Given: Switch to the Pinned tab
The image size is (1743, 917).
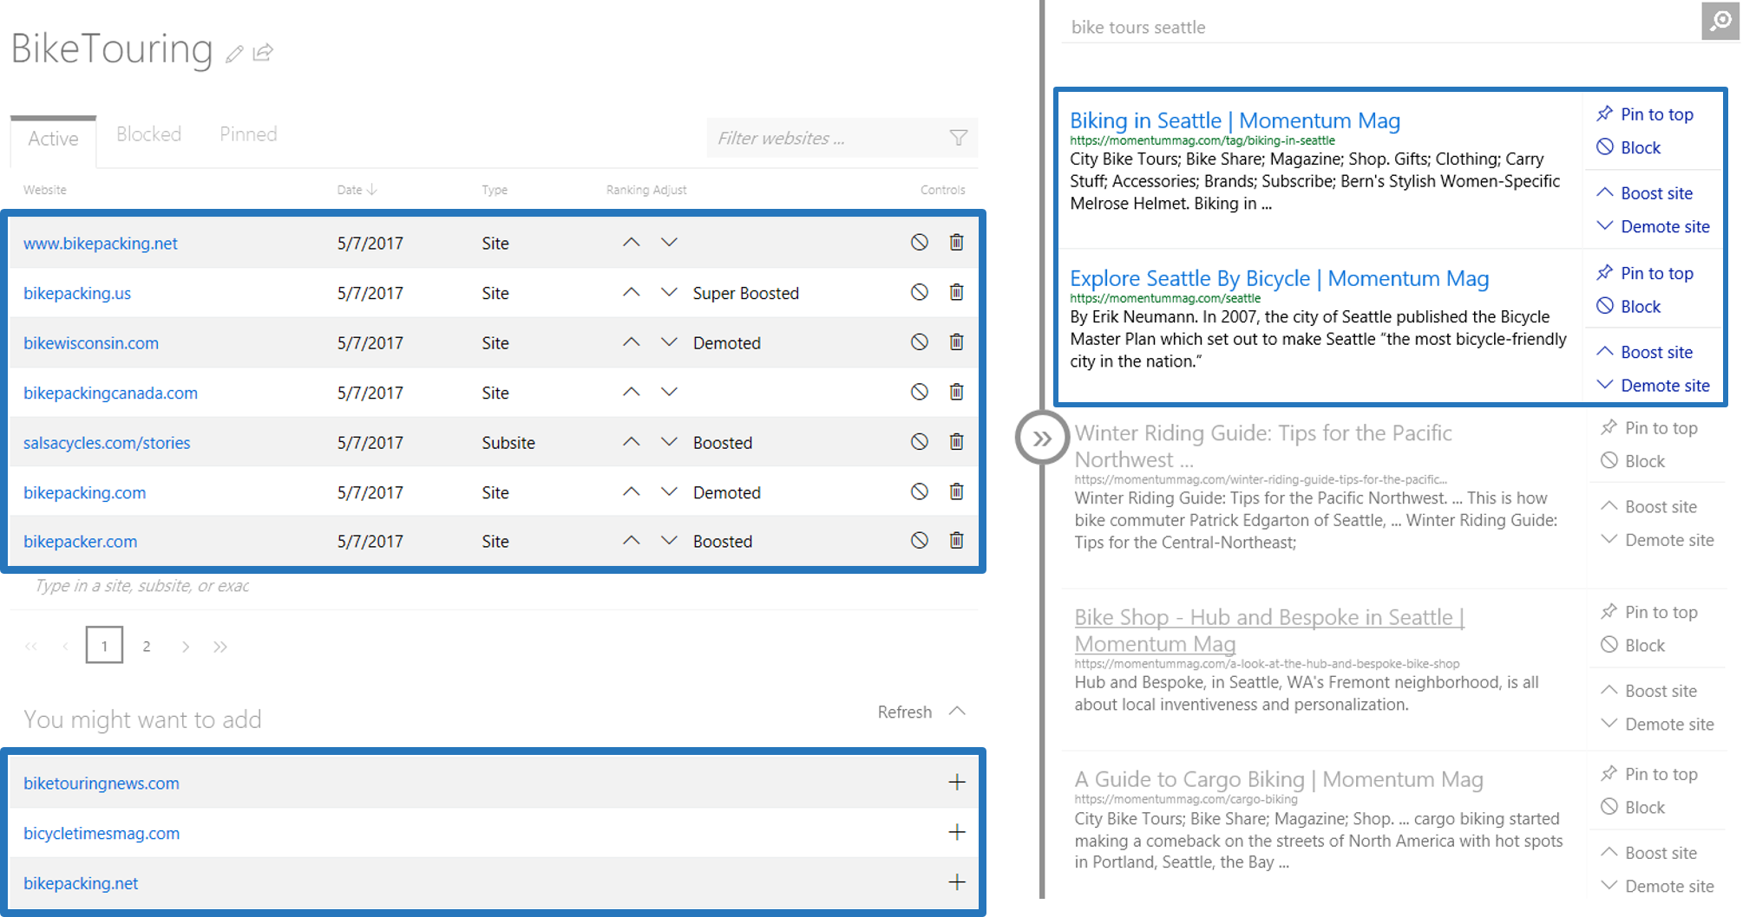Looking at the screenshot, I should tap(248, 134).
